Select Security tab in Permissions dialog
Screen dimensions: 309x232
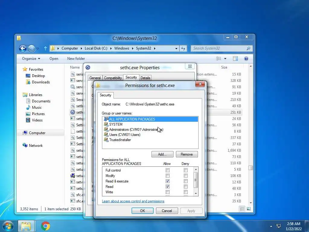[105, 95]
